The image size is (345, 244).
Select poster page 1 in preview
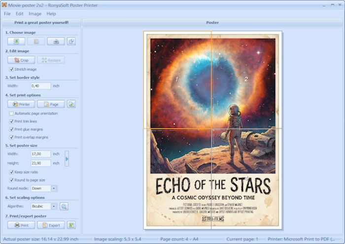pyautogui.click(x=177, y=80)
